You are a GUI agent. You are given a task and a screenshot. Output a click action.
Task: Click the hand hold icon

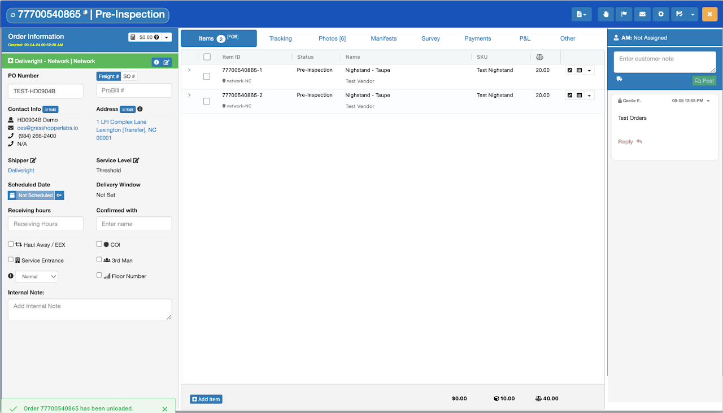pos(606,14)
